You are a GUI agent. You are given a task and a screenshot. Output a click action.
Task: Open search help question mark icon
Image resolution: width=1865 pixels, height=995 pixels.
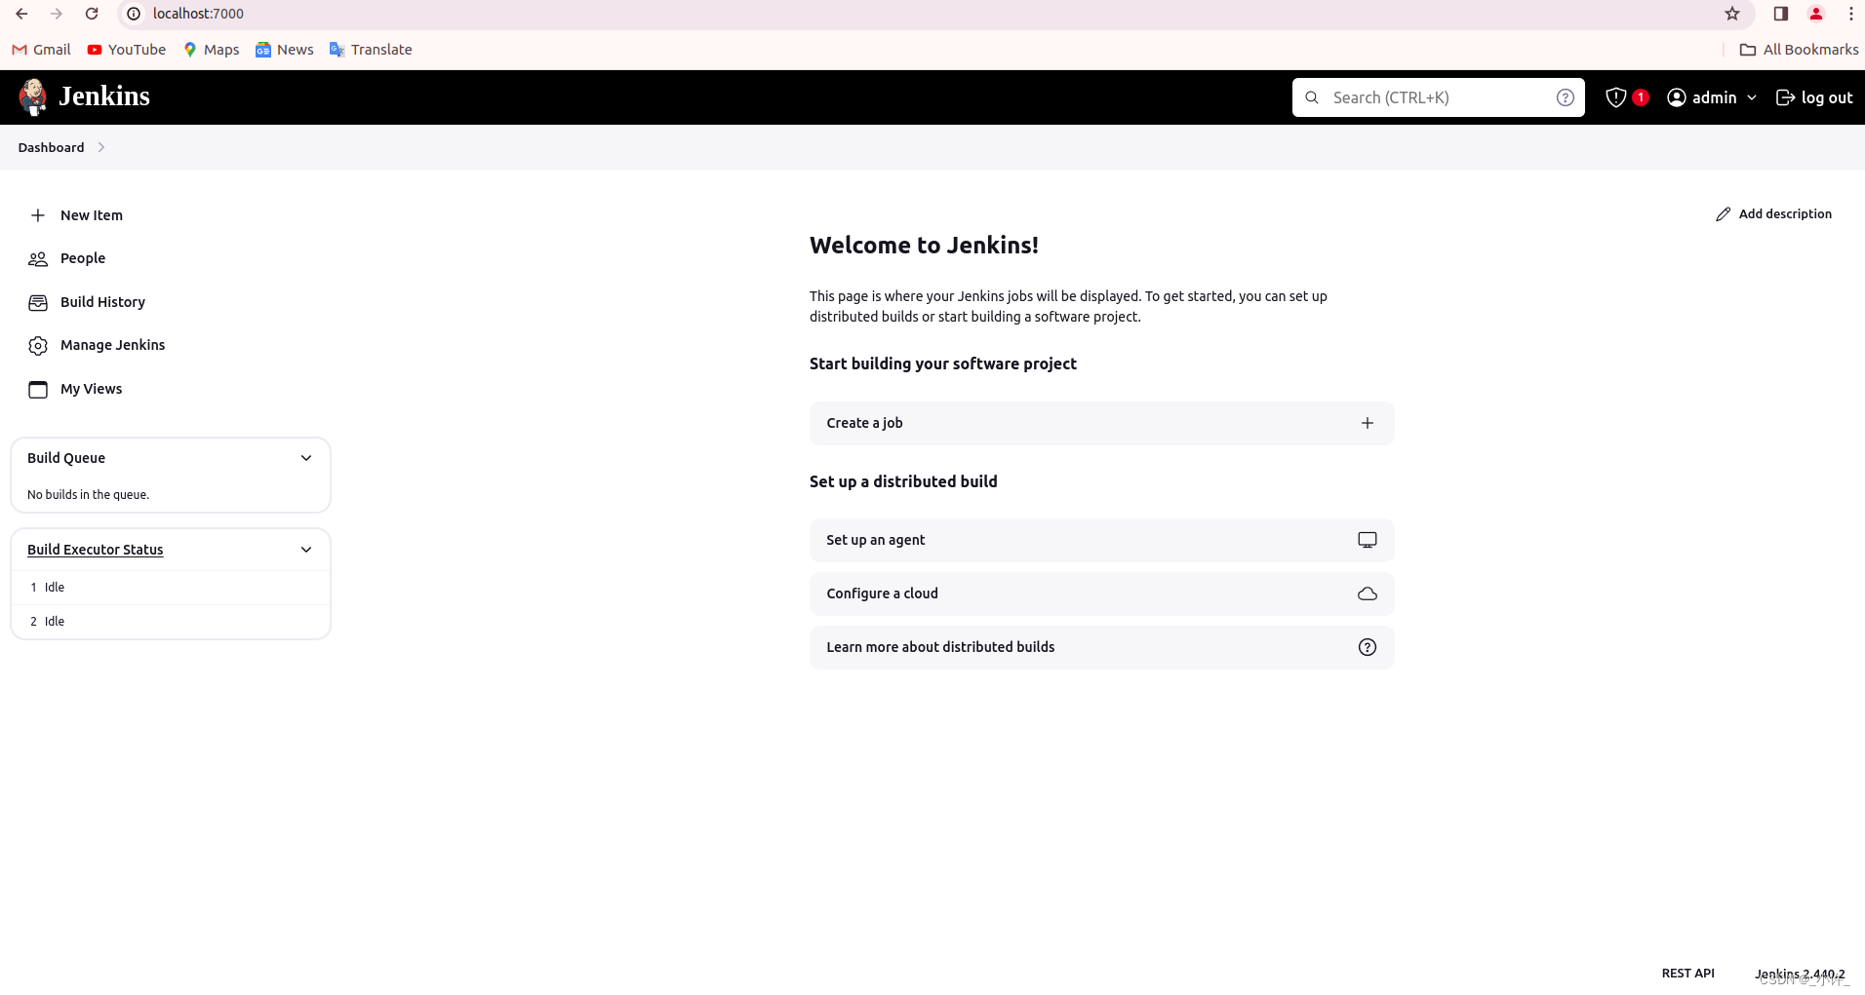click(1565, 97)
